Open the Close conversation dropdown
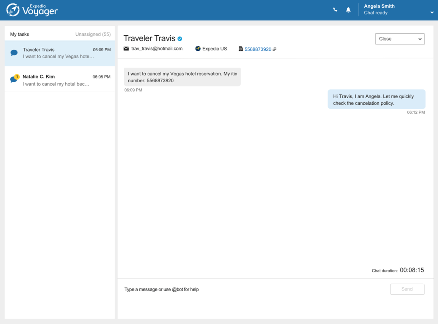 400,39
